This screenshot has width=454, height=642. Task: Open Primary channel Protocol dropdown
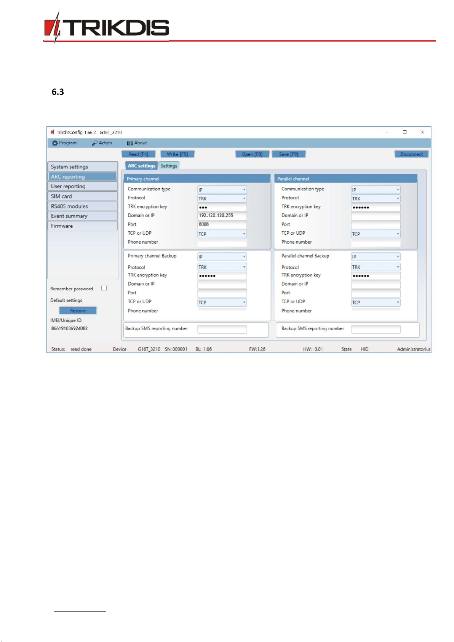pyautogui.click(x=222, y=199)
